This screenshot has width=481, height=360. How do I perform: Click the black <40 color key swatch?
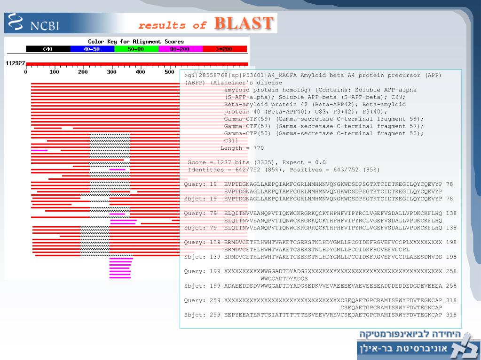(x=48, y=49)
